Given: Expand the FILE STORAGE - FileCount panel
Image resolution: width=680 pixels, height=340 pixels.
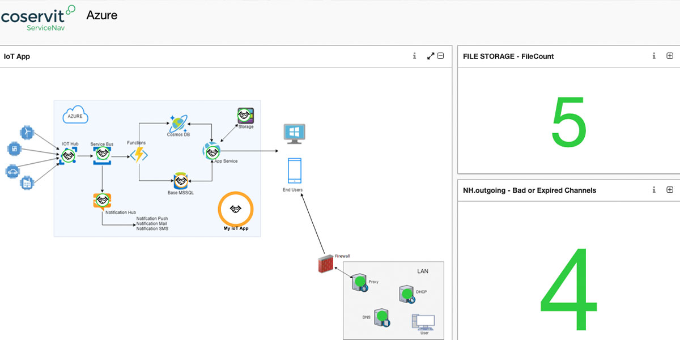Looking at the screenshot, I should click(670, 56).
